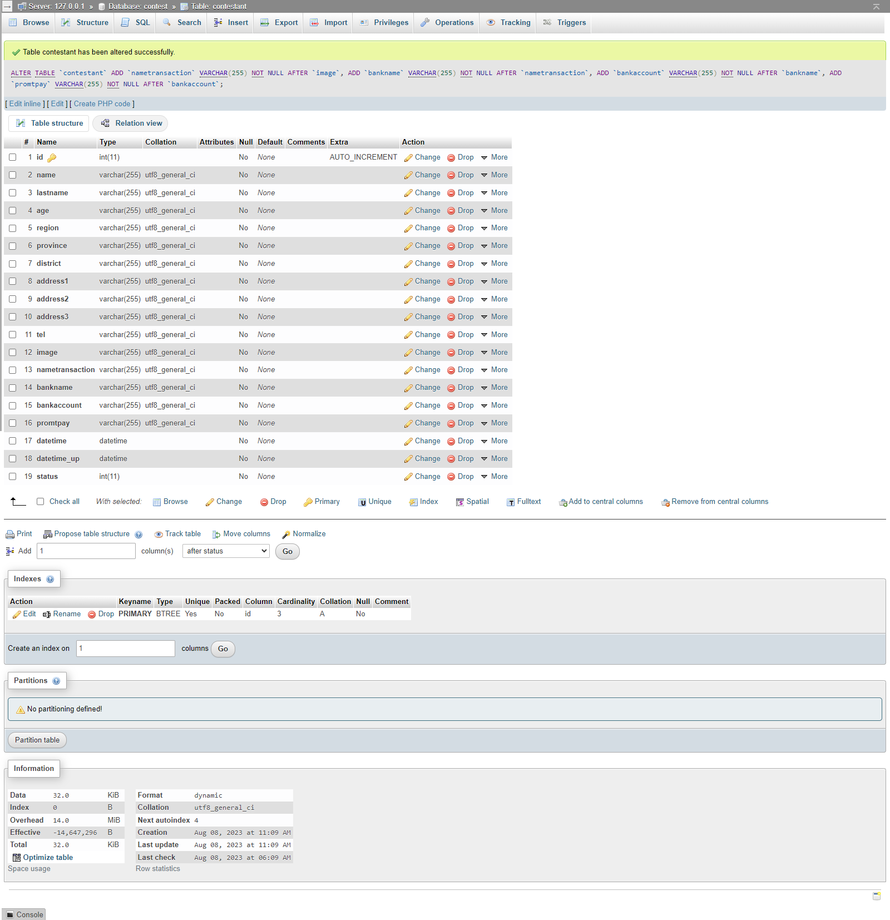Image resolution: width=890 pixels, height=920 pixels.
Task: Tick the checkbox for the id column
Action: point(13,157)
